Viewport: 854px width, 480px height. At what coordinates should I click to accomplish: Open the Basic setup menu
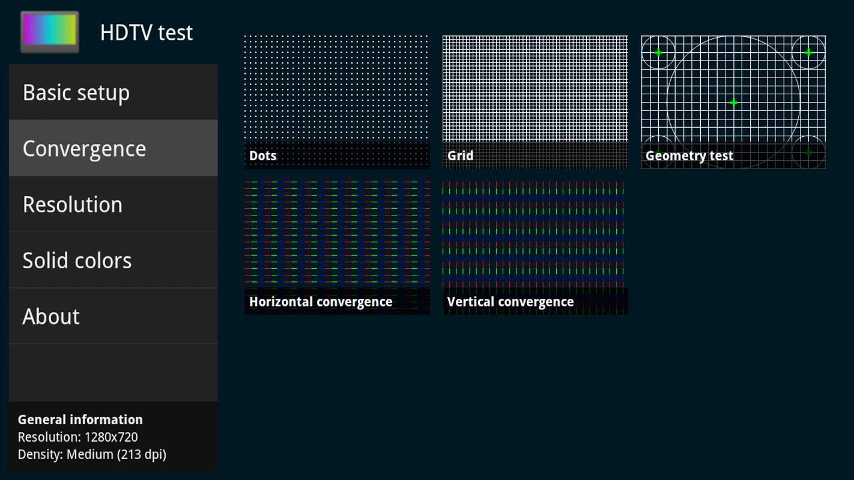pyautogui.click(x=114, y=92)
